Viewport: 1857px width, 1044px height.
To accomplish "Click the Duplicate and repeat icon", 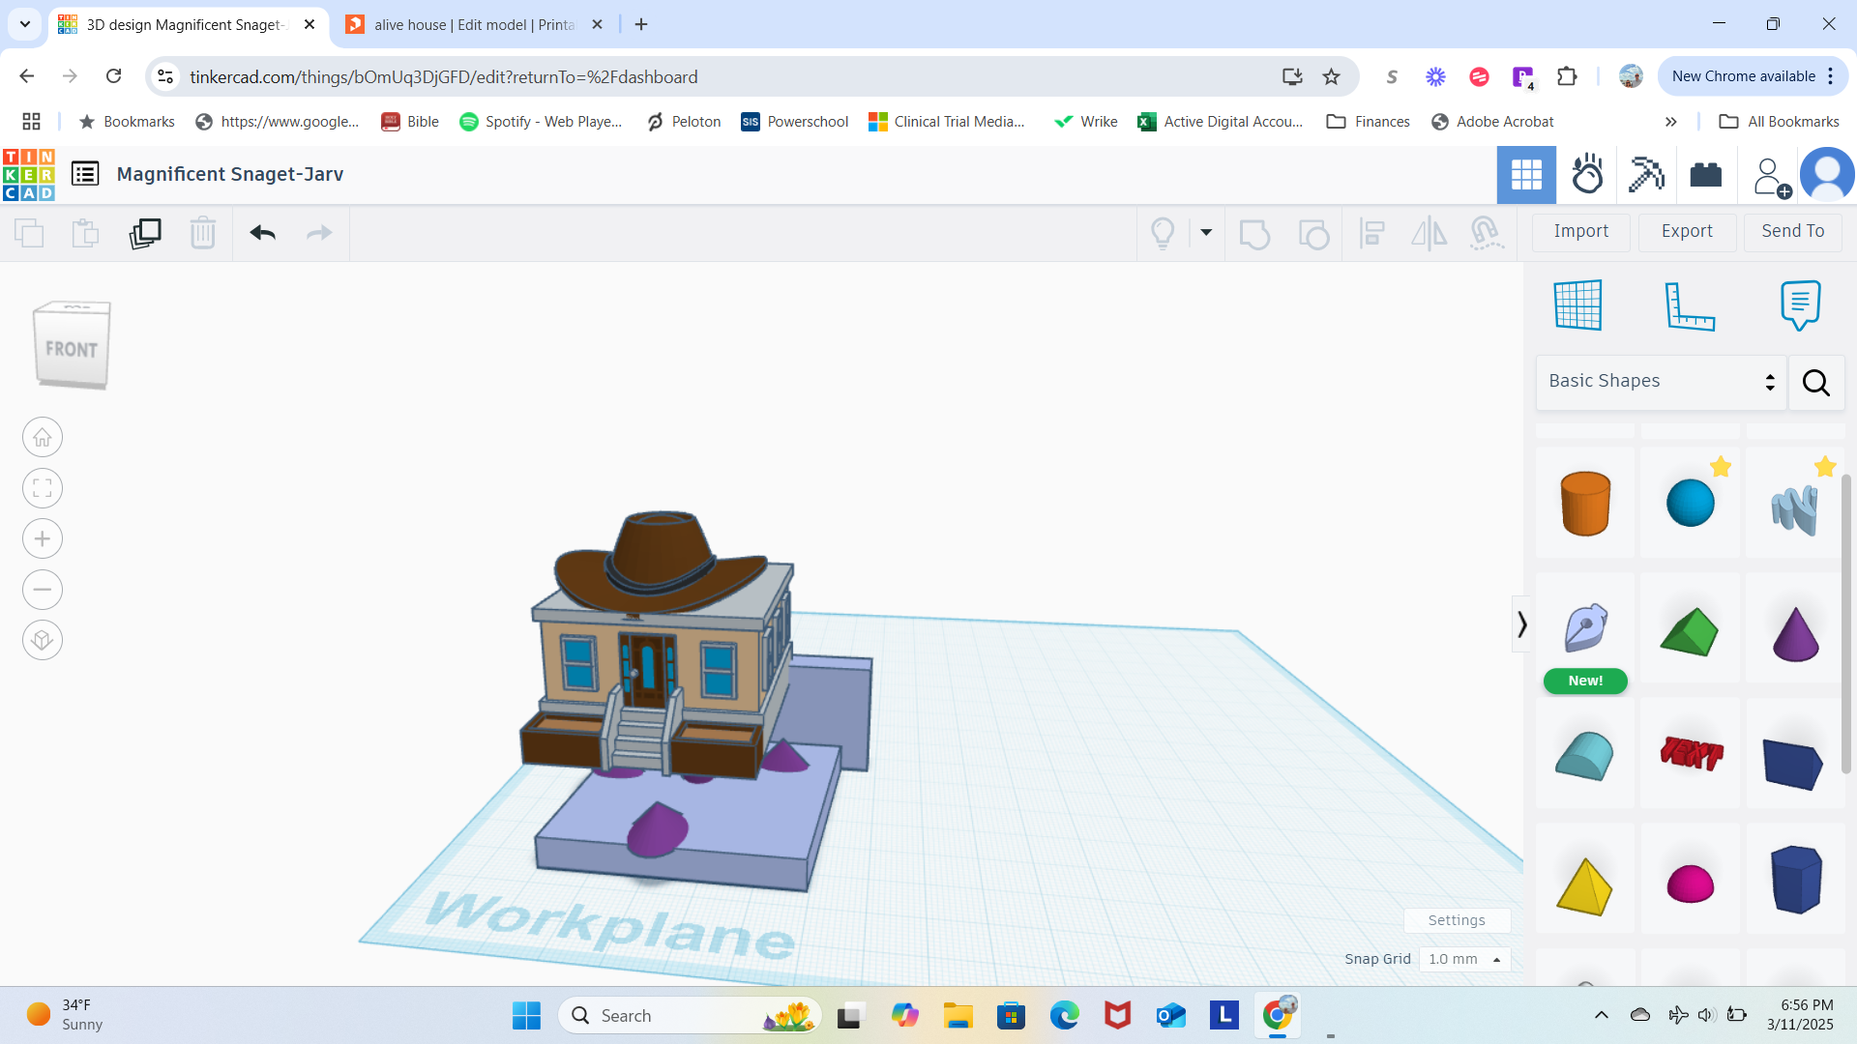I will coord(145,233).
